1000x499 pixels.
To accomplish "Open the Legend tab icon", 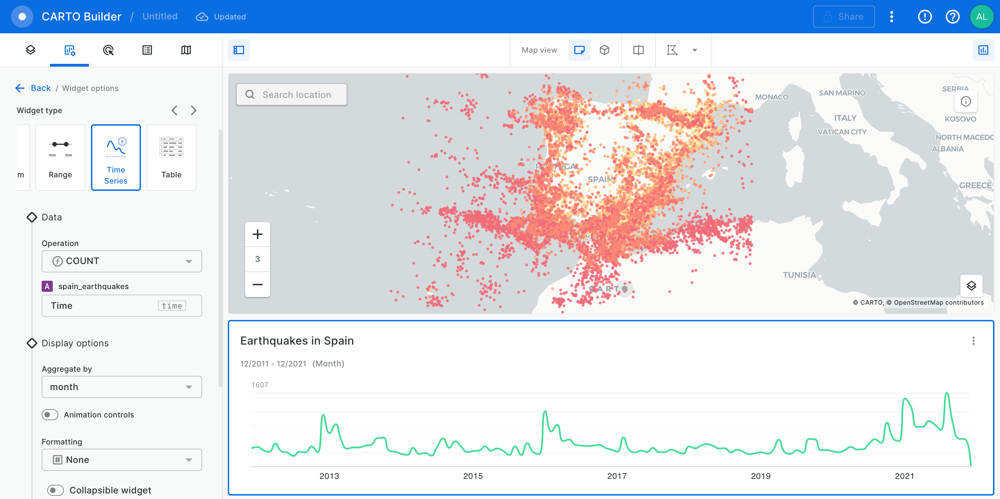I will click(x=147, y=50).
